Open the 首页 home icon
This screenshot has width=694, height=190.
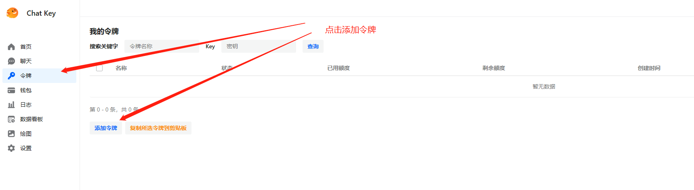[11, 47]
